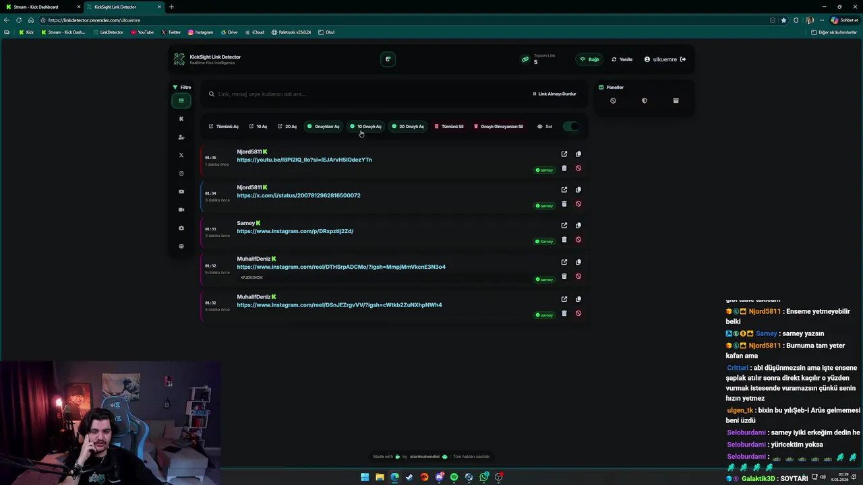Open Spotify from taskbar
This screenshot has height=485, width=863.
pyautogui.click(x=454, y=477)
